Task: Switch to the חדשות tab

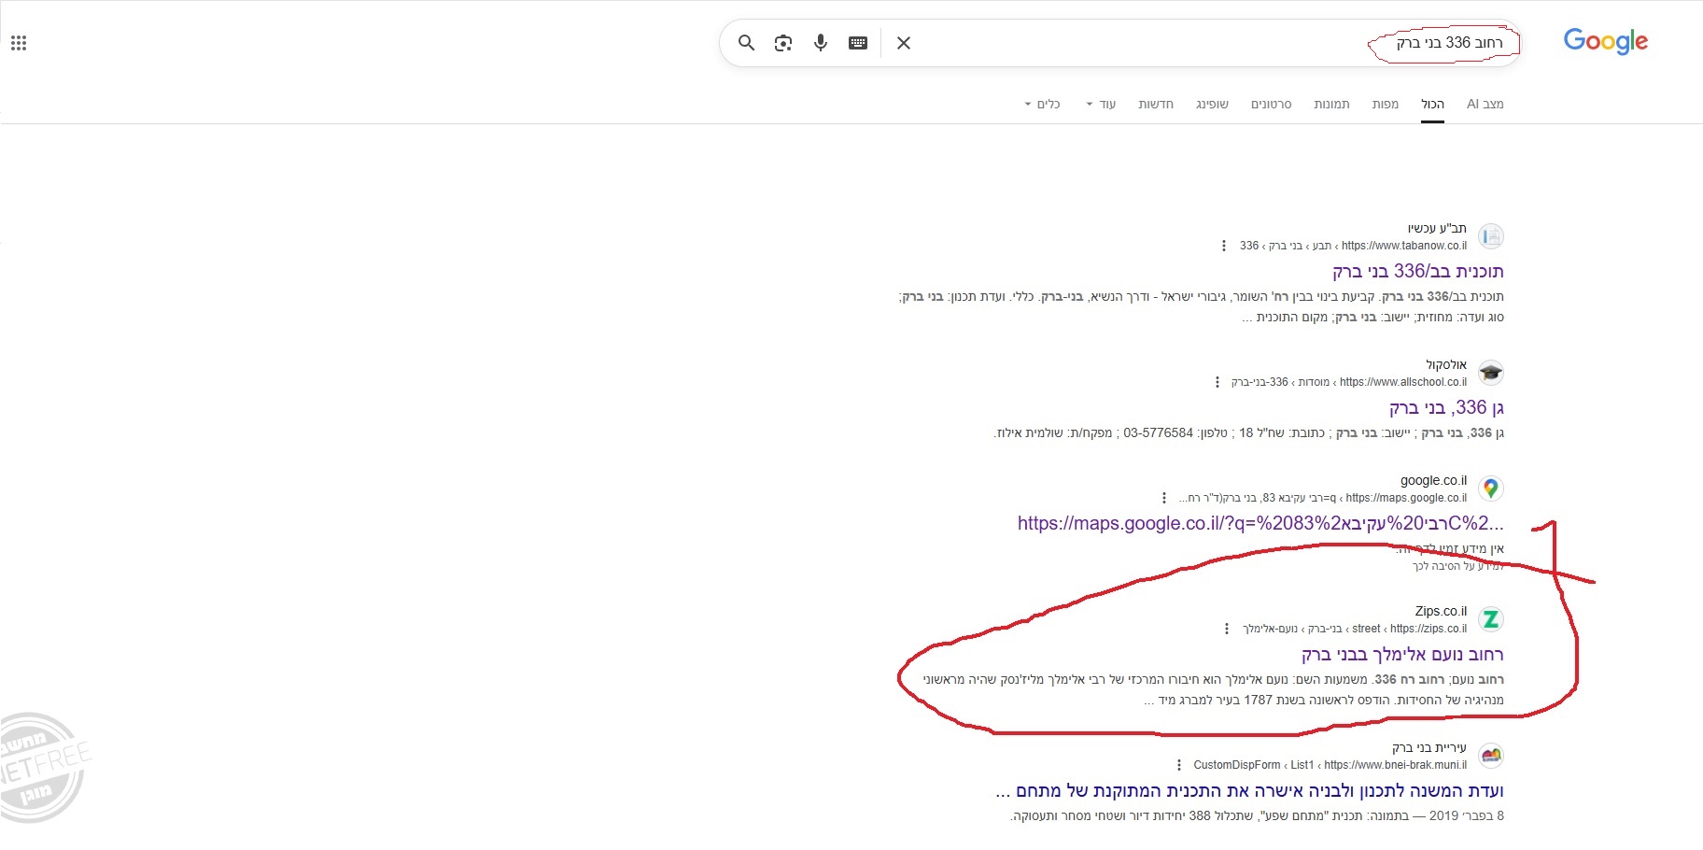Action: (1156, 104)
